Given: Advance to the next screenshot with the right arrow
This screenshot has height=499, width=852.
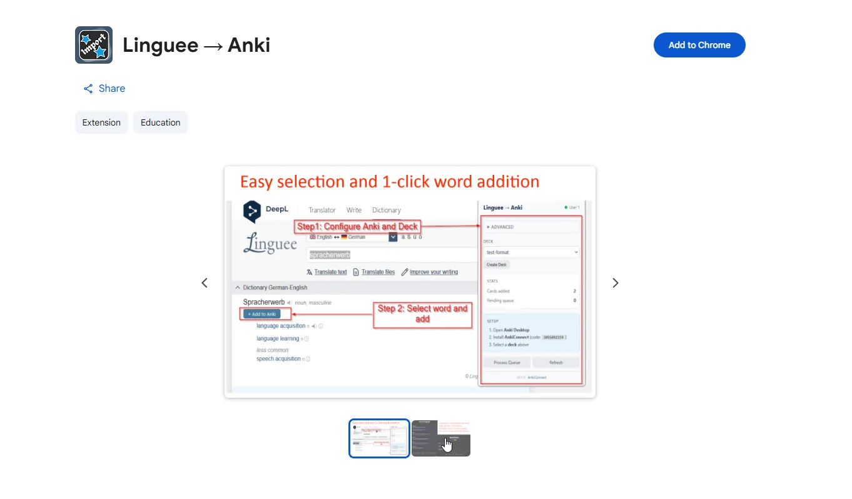Looking at the screenshot, I should (x=616, y=283).
